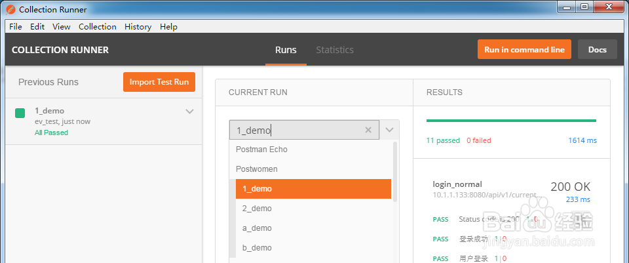Click the 233 ms response time
629x263 pixels.
[578, 199]
